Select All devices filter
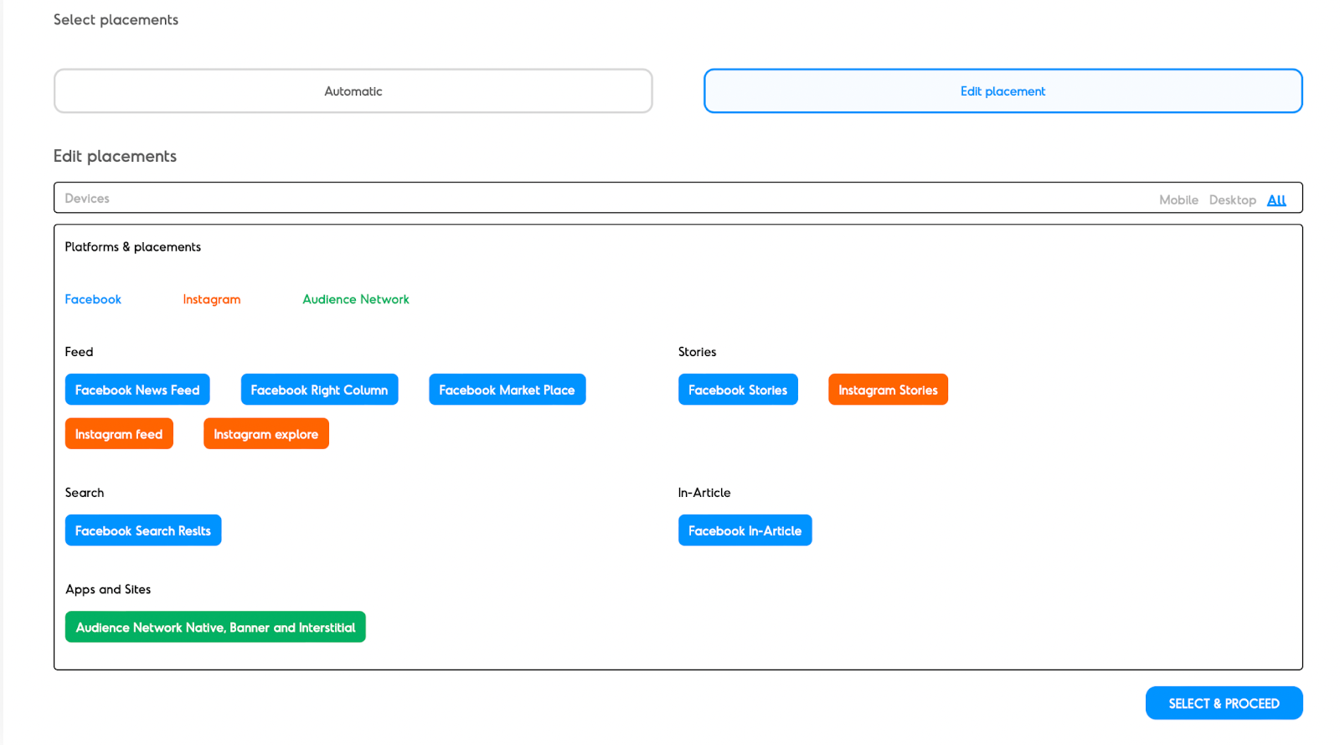Screen dimensions: 1340x745 [1276, 199]
